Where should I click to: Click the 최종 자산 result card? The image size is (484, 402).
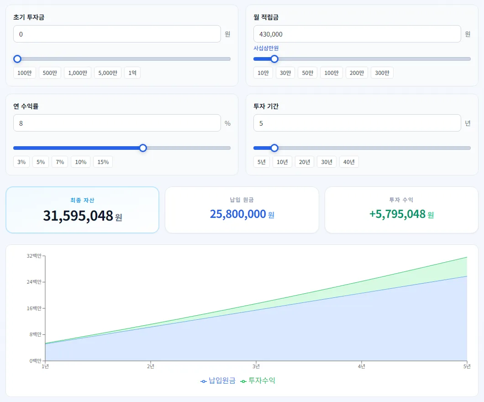click(x=82, y=210)
